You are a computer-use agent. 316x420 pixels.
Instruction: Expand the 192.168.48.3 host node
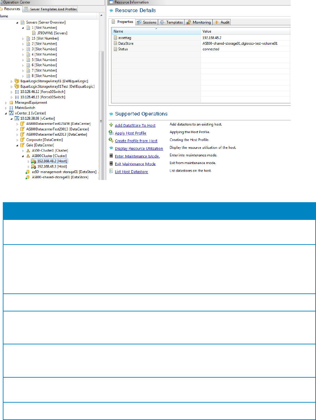coord(28,167)
